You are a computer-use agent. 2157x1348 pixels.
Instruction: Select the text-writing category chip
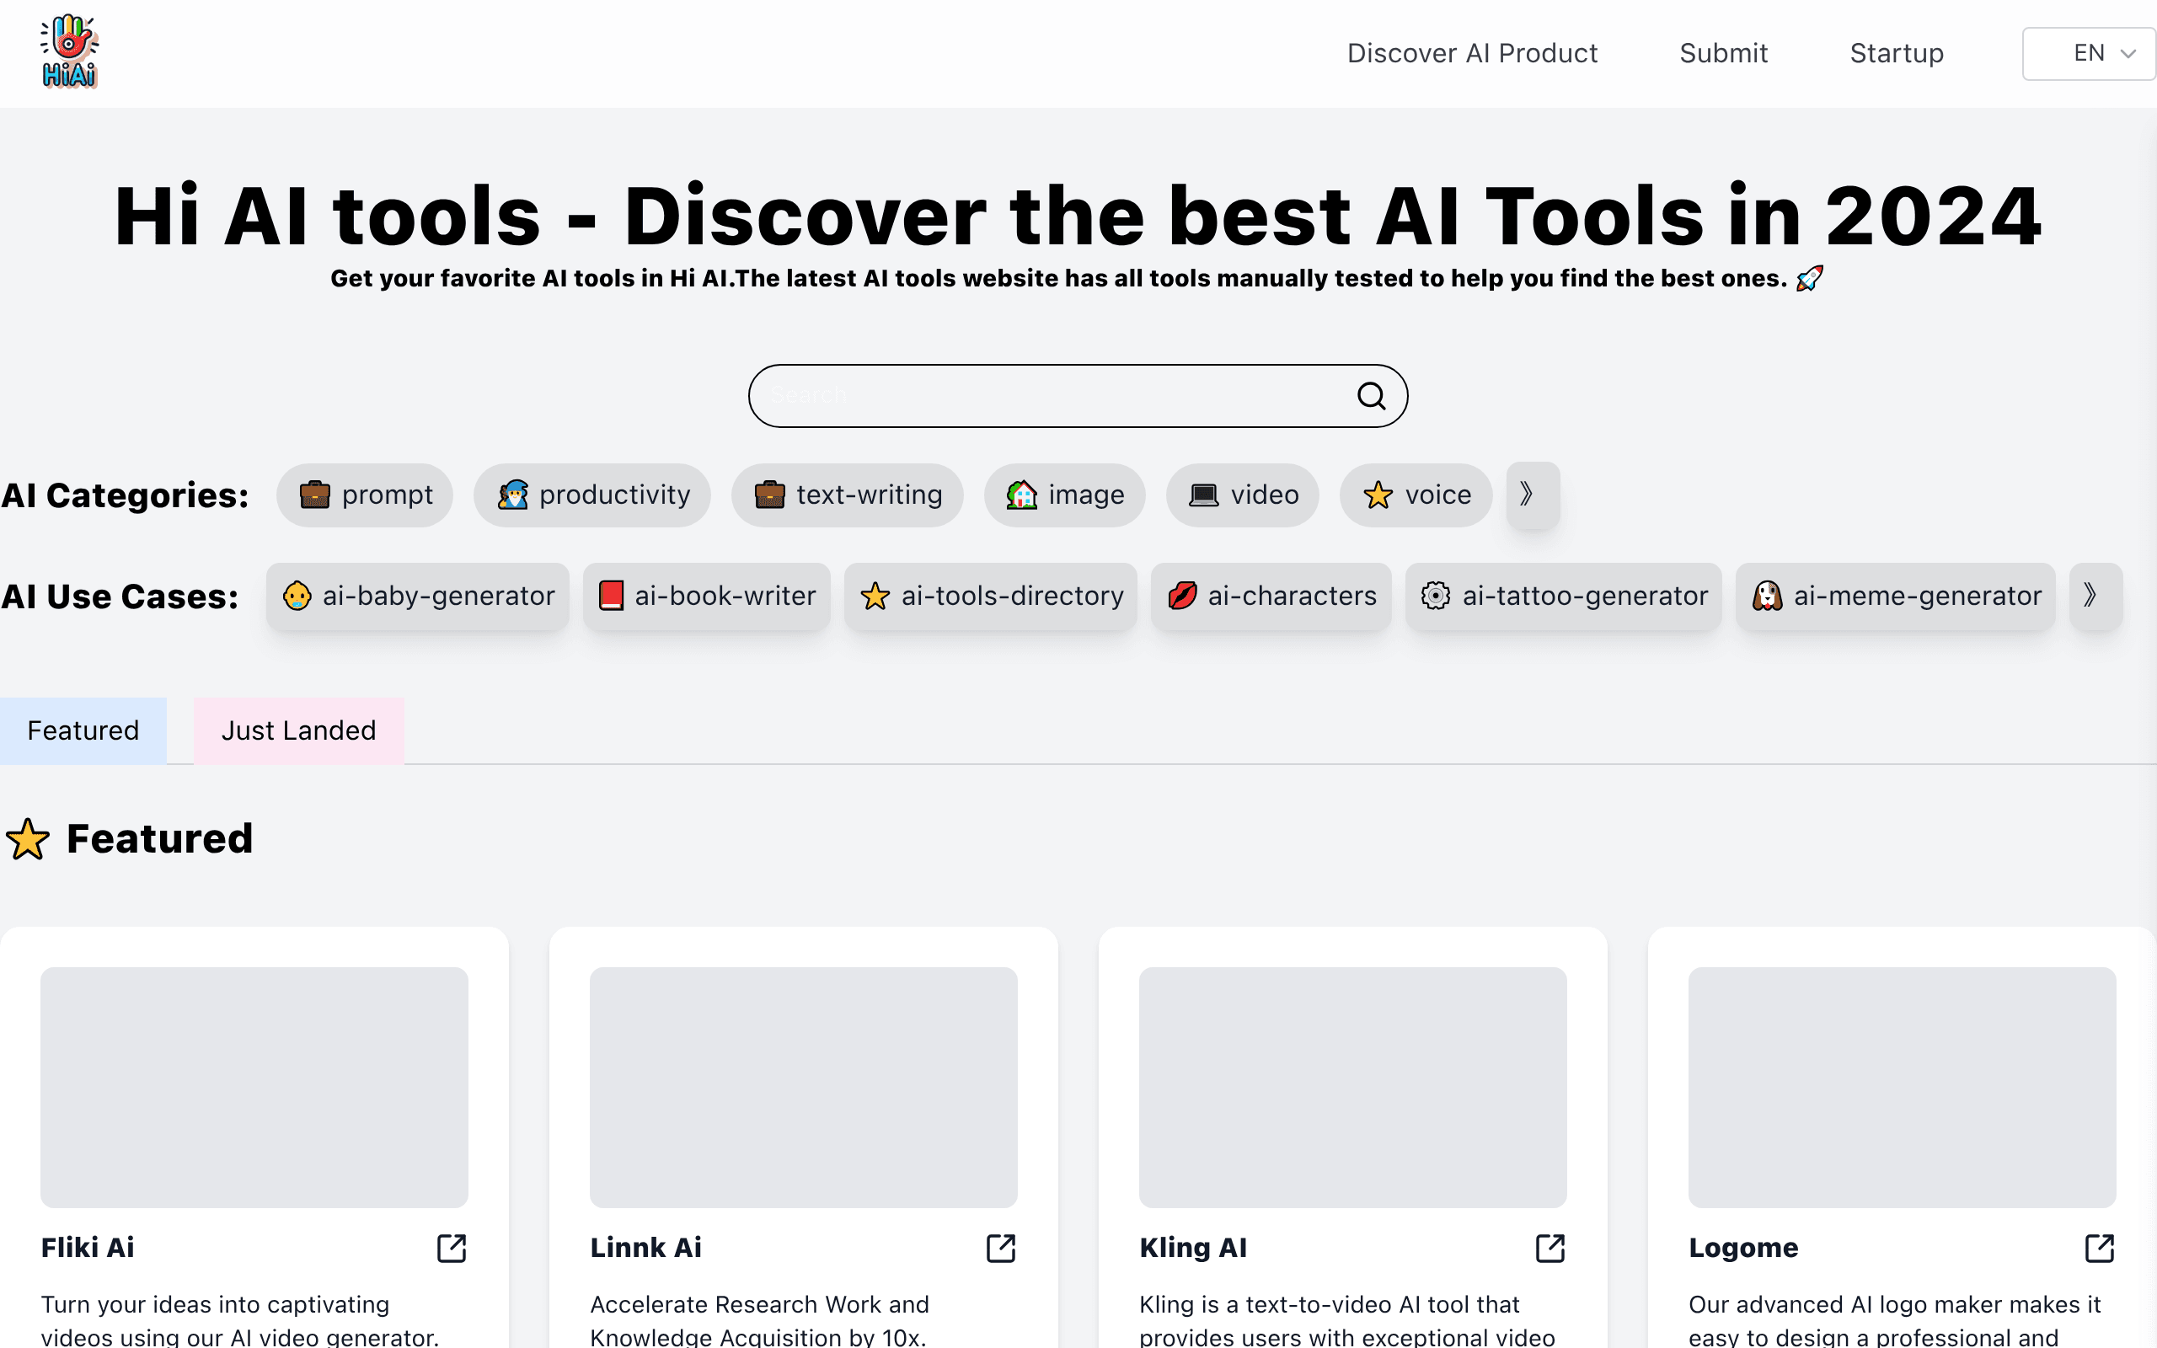tap(847, 495)
